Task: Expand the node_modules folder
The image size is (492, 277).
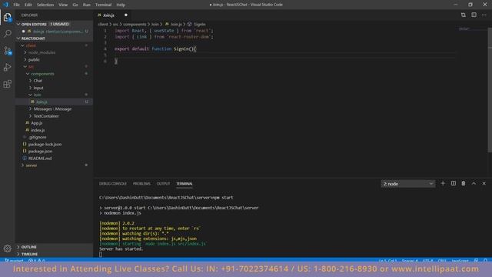Action: 25,52
